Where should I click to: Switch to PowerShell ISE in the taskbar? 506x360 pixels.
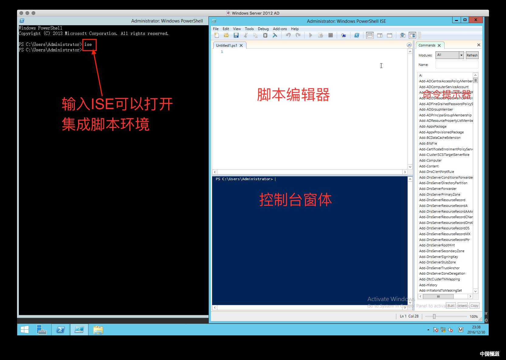tap(79, 330)
